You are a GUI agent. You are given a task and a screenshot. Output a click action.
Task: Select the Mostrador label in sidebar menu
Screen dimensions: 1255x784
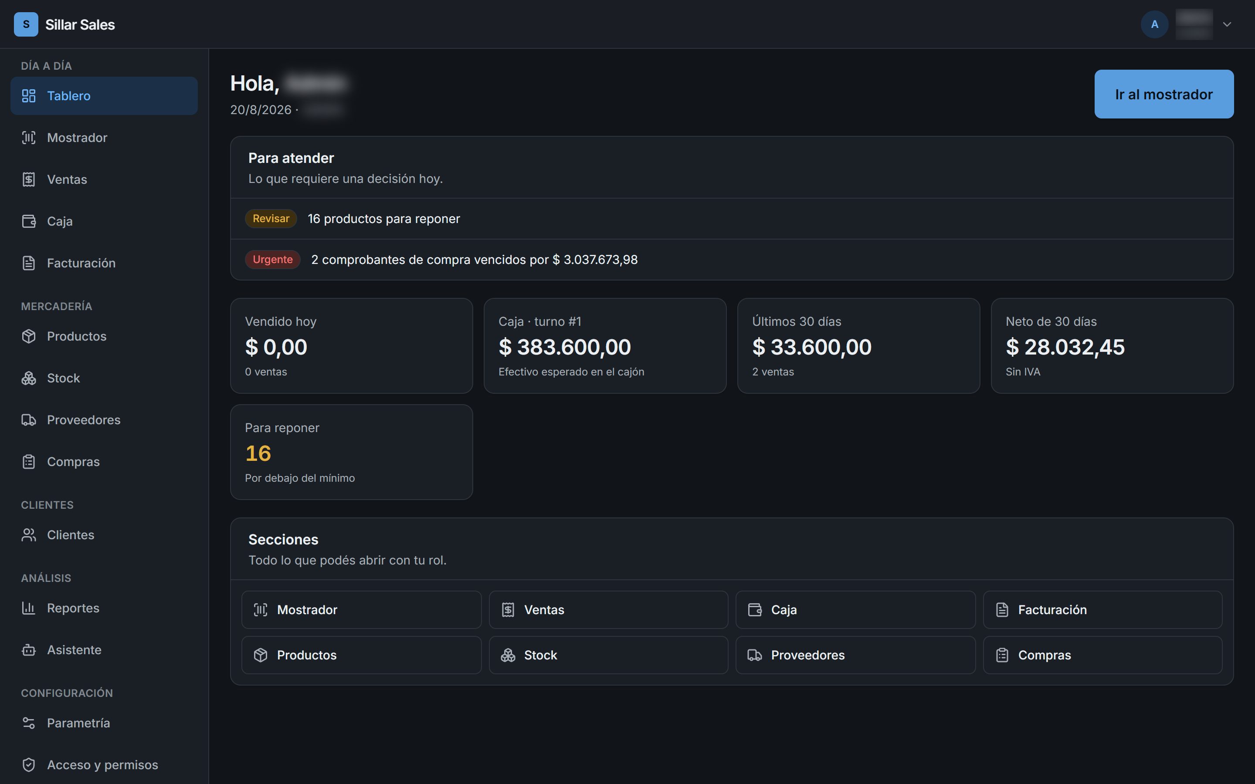(x=77, y=138)
